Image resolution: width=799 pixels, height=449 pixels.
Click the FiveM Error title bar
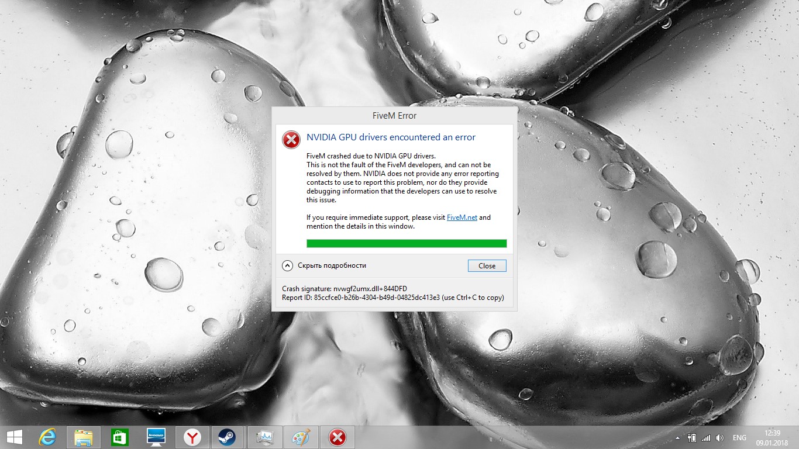(x=395, y=115)
